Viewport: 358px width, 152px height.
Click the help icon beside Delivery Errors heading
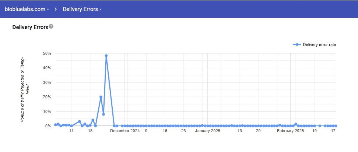[51, 26]
